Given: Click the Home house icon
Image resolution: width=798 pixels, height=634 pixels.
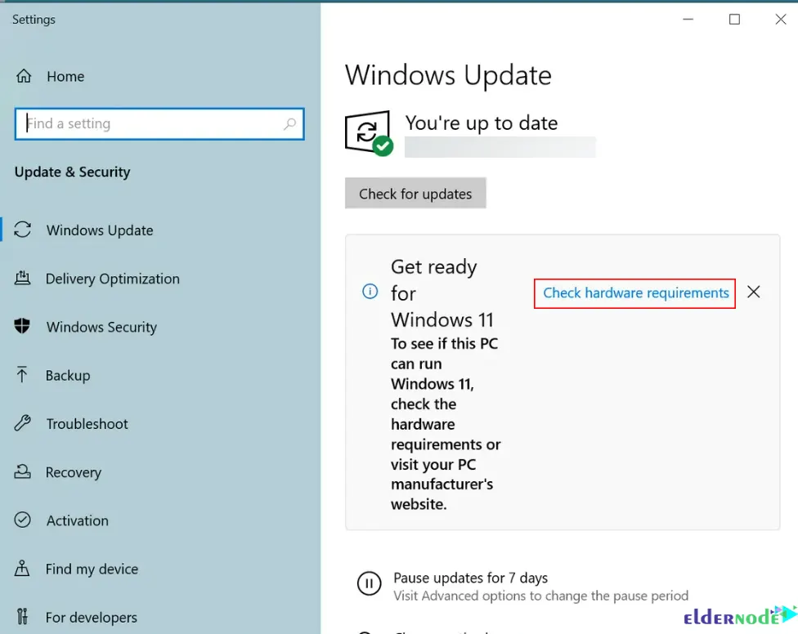Looking at the screenshot, I should click(x=24, y=76).
